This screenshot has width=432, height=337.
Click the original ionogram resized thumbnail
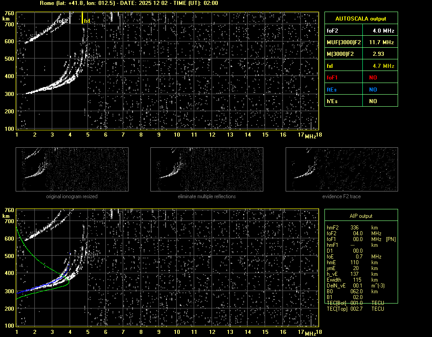[72, 169]
